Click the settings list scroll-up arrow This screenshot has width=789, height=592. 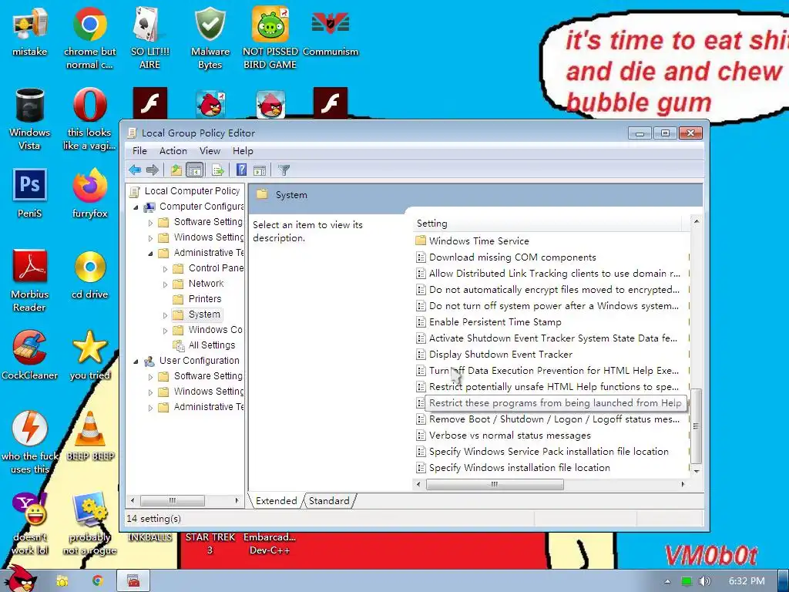click(x=697, y=221)
